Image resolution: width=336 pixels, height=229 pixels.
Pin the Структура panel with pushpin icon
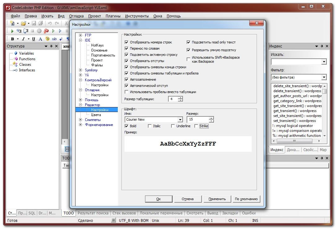pos(51,46)
